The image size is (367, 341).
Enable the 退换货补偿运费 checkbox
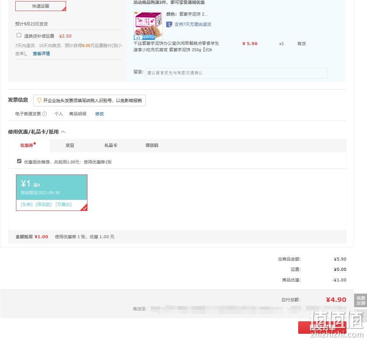point(19,35)
